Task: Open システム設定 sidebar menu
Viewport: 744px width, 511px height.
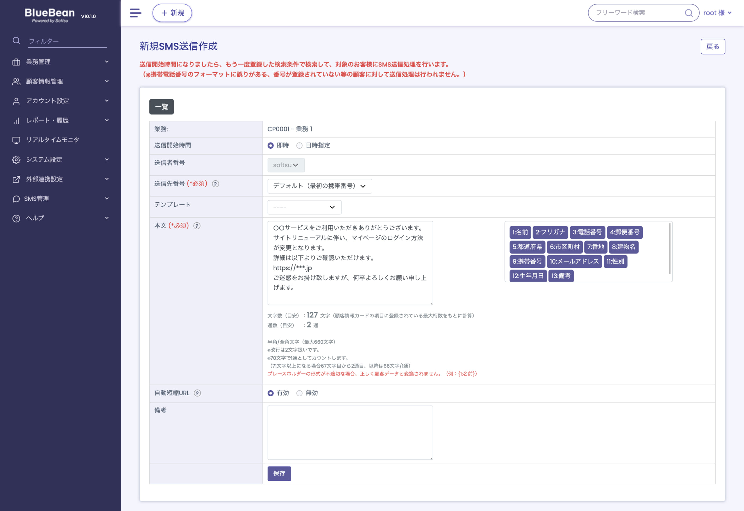Action: pyautogui.click(x=60, y=159)
